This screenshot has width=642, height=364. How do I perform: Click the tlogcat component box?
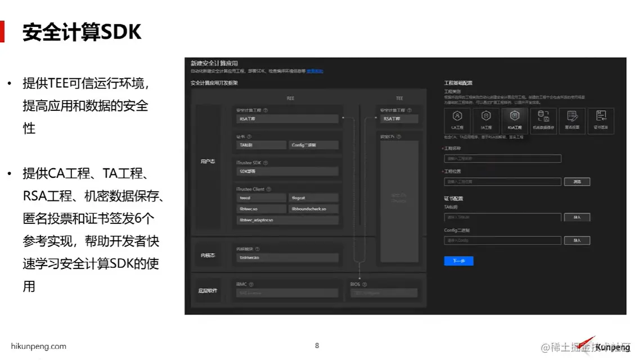pyautogui.click(x=313, y=198)
